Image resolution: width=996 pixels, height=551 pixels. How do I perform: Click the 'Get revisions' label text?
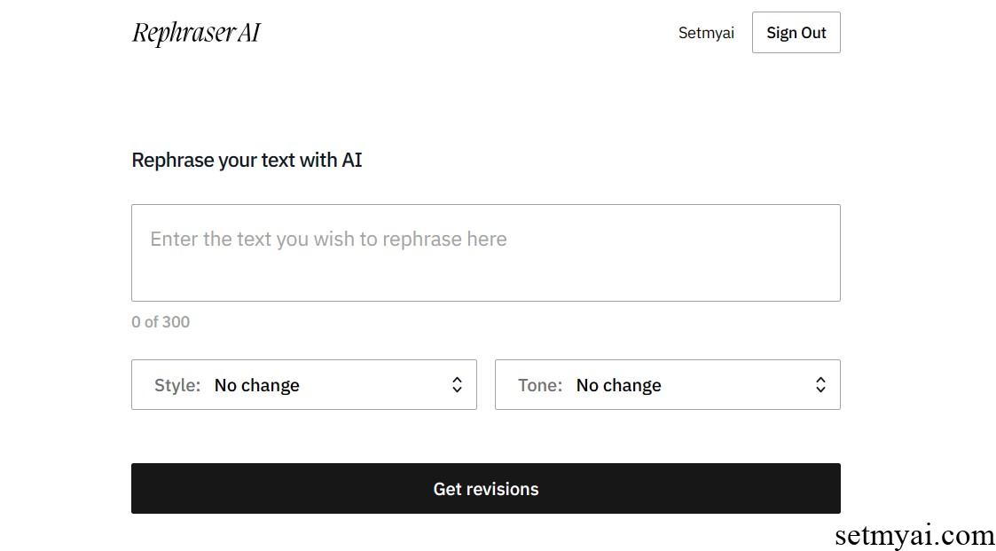[485, 489]
